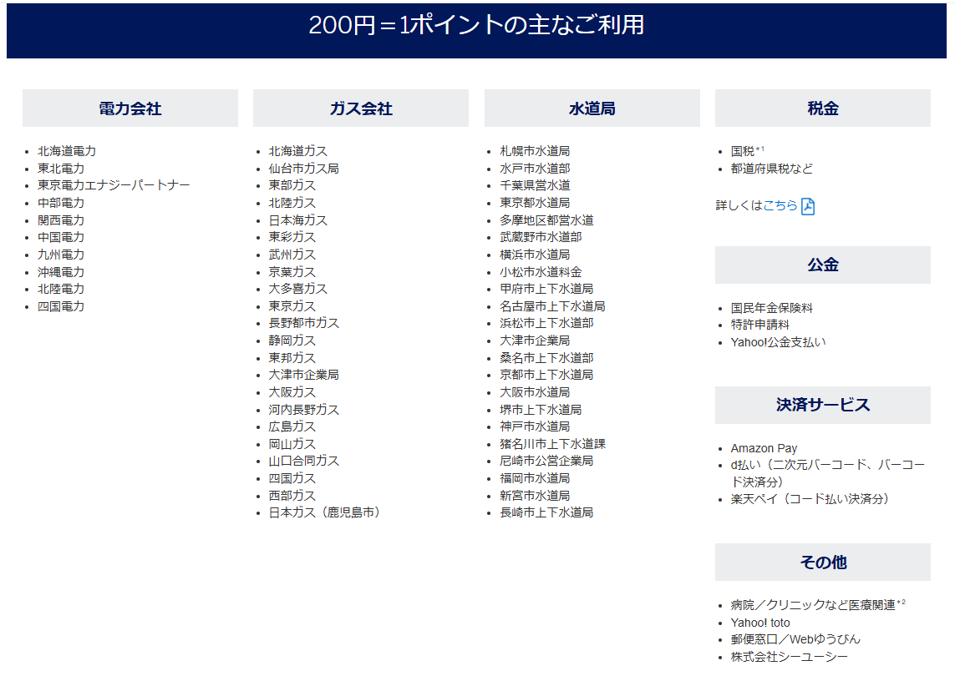Click 長野都市ガス list item
This screenshot has height=676, width=955.
click(304, 323)
